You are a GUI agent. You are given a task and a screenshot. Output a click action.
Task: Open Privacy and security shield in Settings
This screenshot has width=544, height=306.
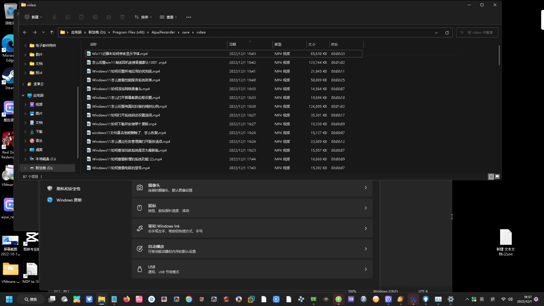tap(68, 189)
